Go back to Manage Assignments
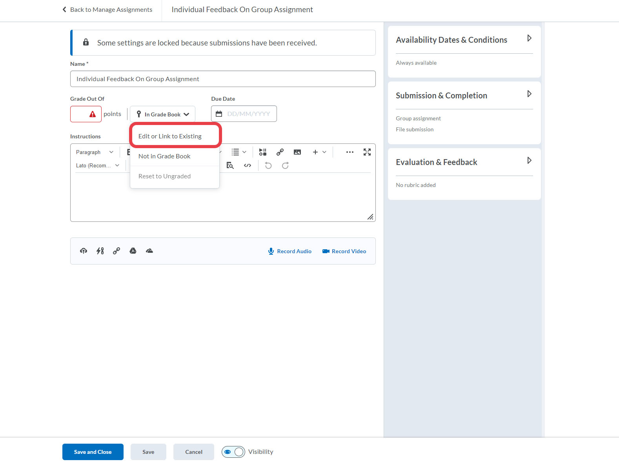 coord(107,9)
